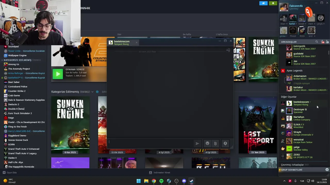Focus the chat message input box

pos(151,143)
